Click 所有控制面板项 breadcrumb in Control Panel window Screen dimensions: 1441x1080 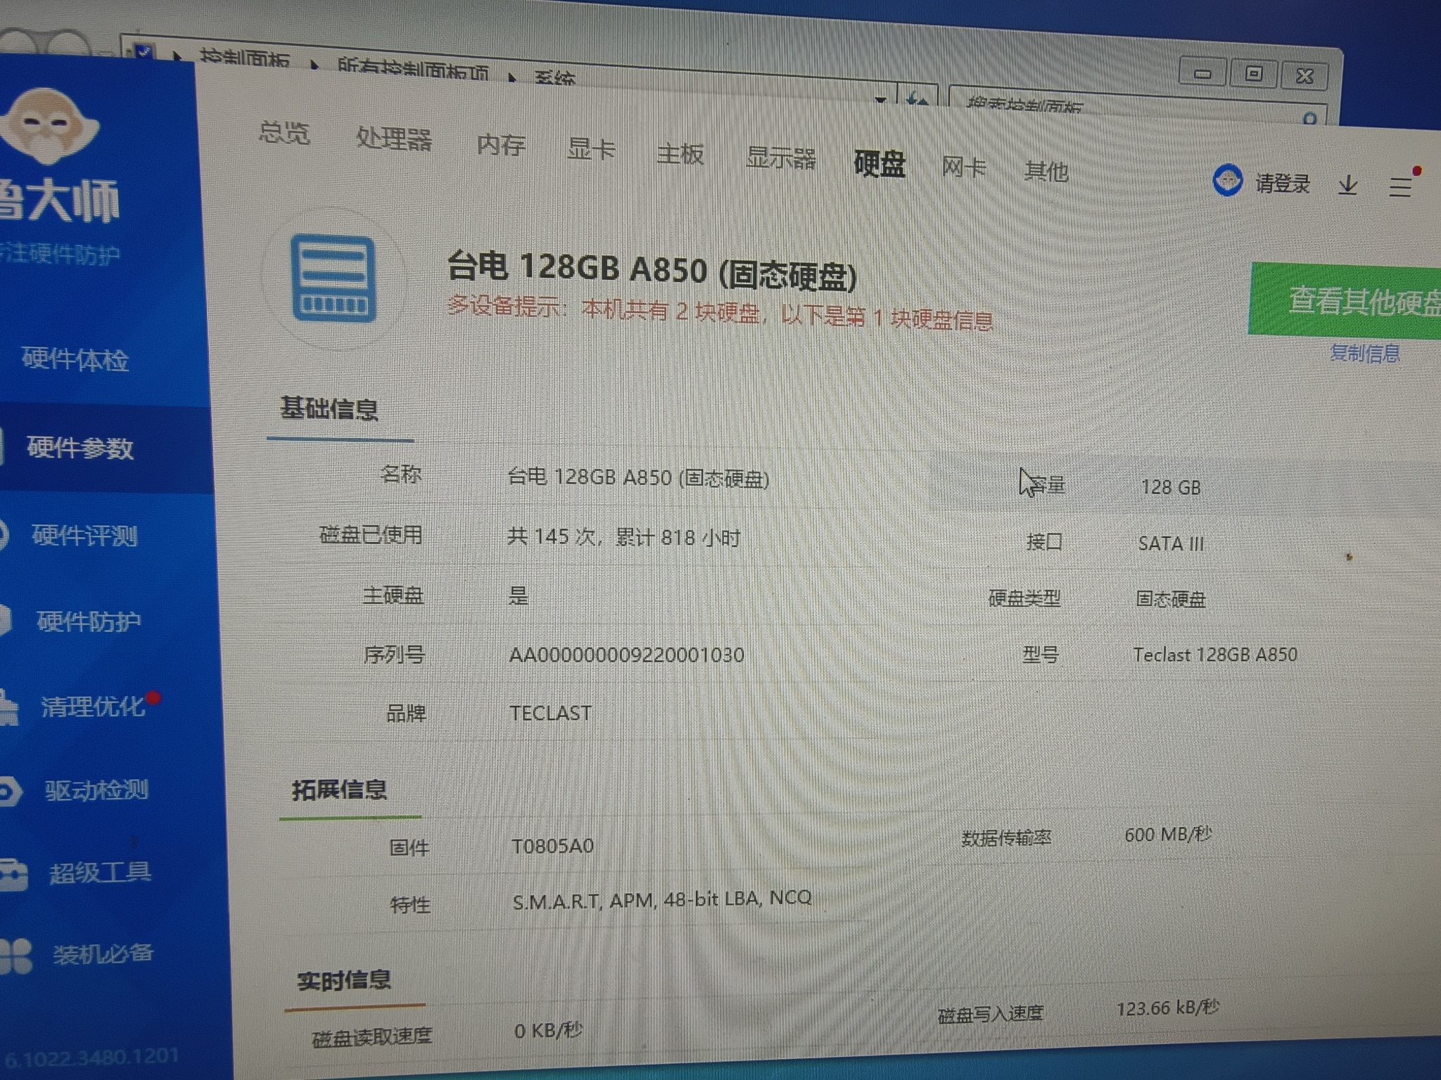pos(413,70)
